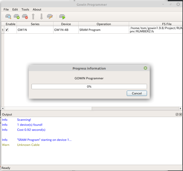This screenshot has height=171, width=183.
Task: Click the 0% progress bar
Action: (89, 86)
